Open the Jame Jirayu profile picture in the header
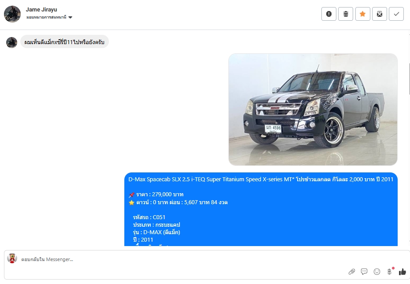Viewport: 410px width, 284px height. [12, 14]
